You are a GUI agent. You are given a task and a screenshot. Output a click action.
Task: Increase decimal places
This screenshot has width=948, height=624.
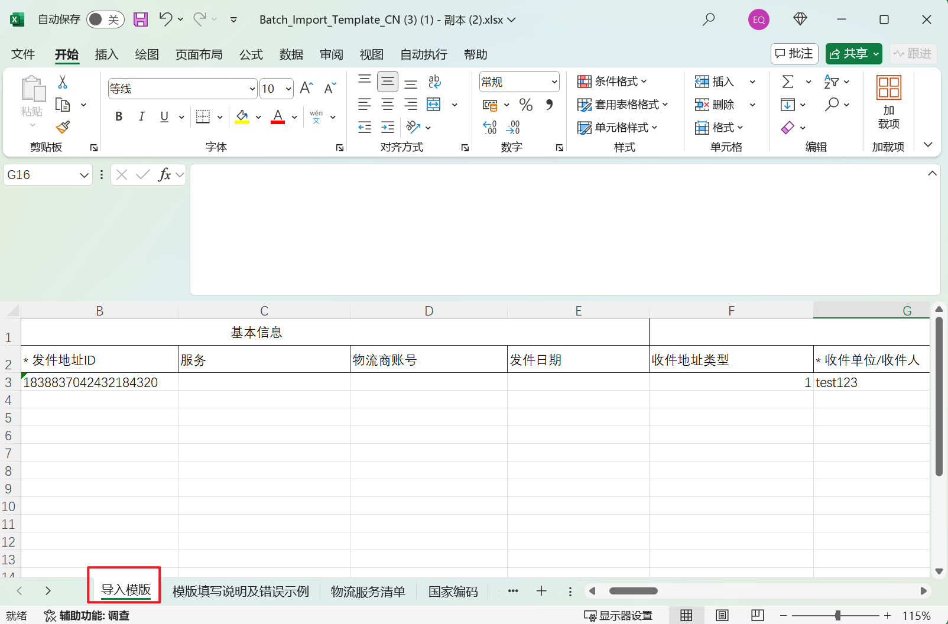pyautogui.click(x=490, y=127)
